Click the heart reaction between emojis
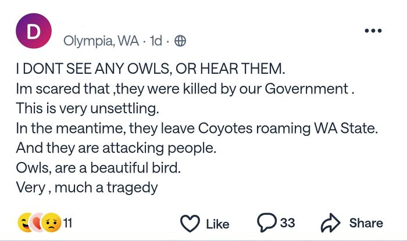 click(37, 222)
